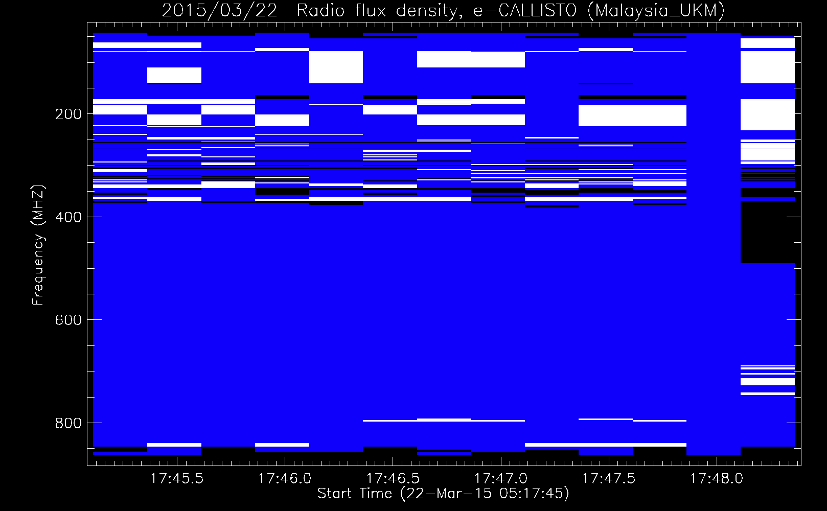The height and width of the screenshot is (511, 827).
Task: Click the 17:47.0 time tick label
Action: 500,478
